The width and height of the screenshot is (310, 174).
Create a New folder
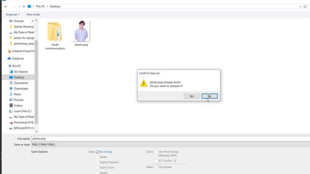click(x=33, y=14)
